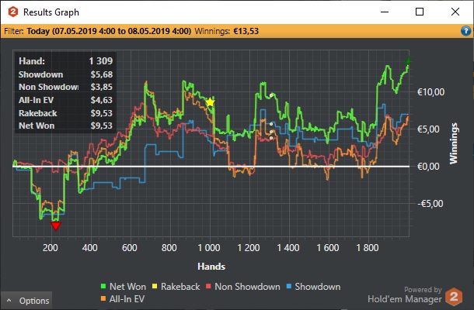Click the 1 000 hands axis tick label
The height and width of the screenshot is (310, 474).
[x=209, y=248]
